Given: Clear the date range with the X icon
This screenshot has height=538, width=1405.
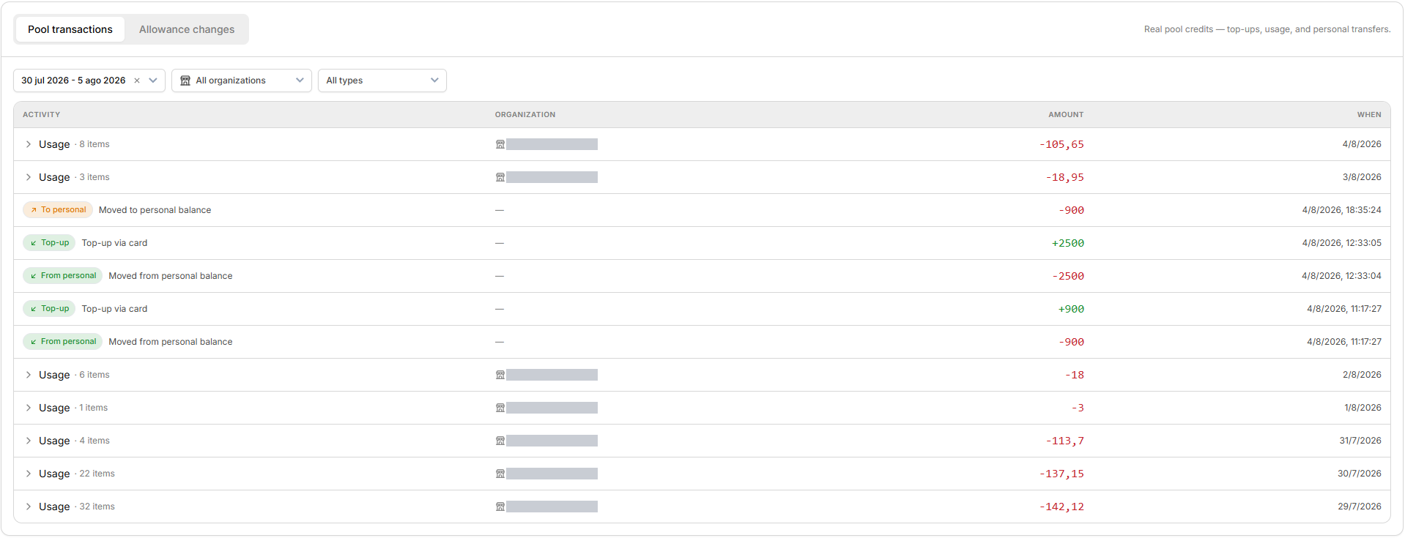Looking at the screenshot, I should pos(137,81).
